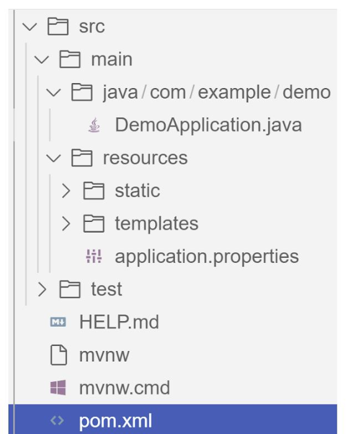Collapse the main folder chevron
This screenshot has height=434, width=351.
(42, 60)
